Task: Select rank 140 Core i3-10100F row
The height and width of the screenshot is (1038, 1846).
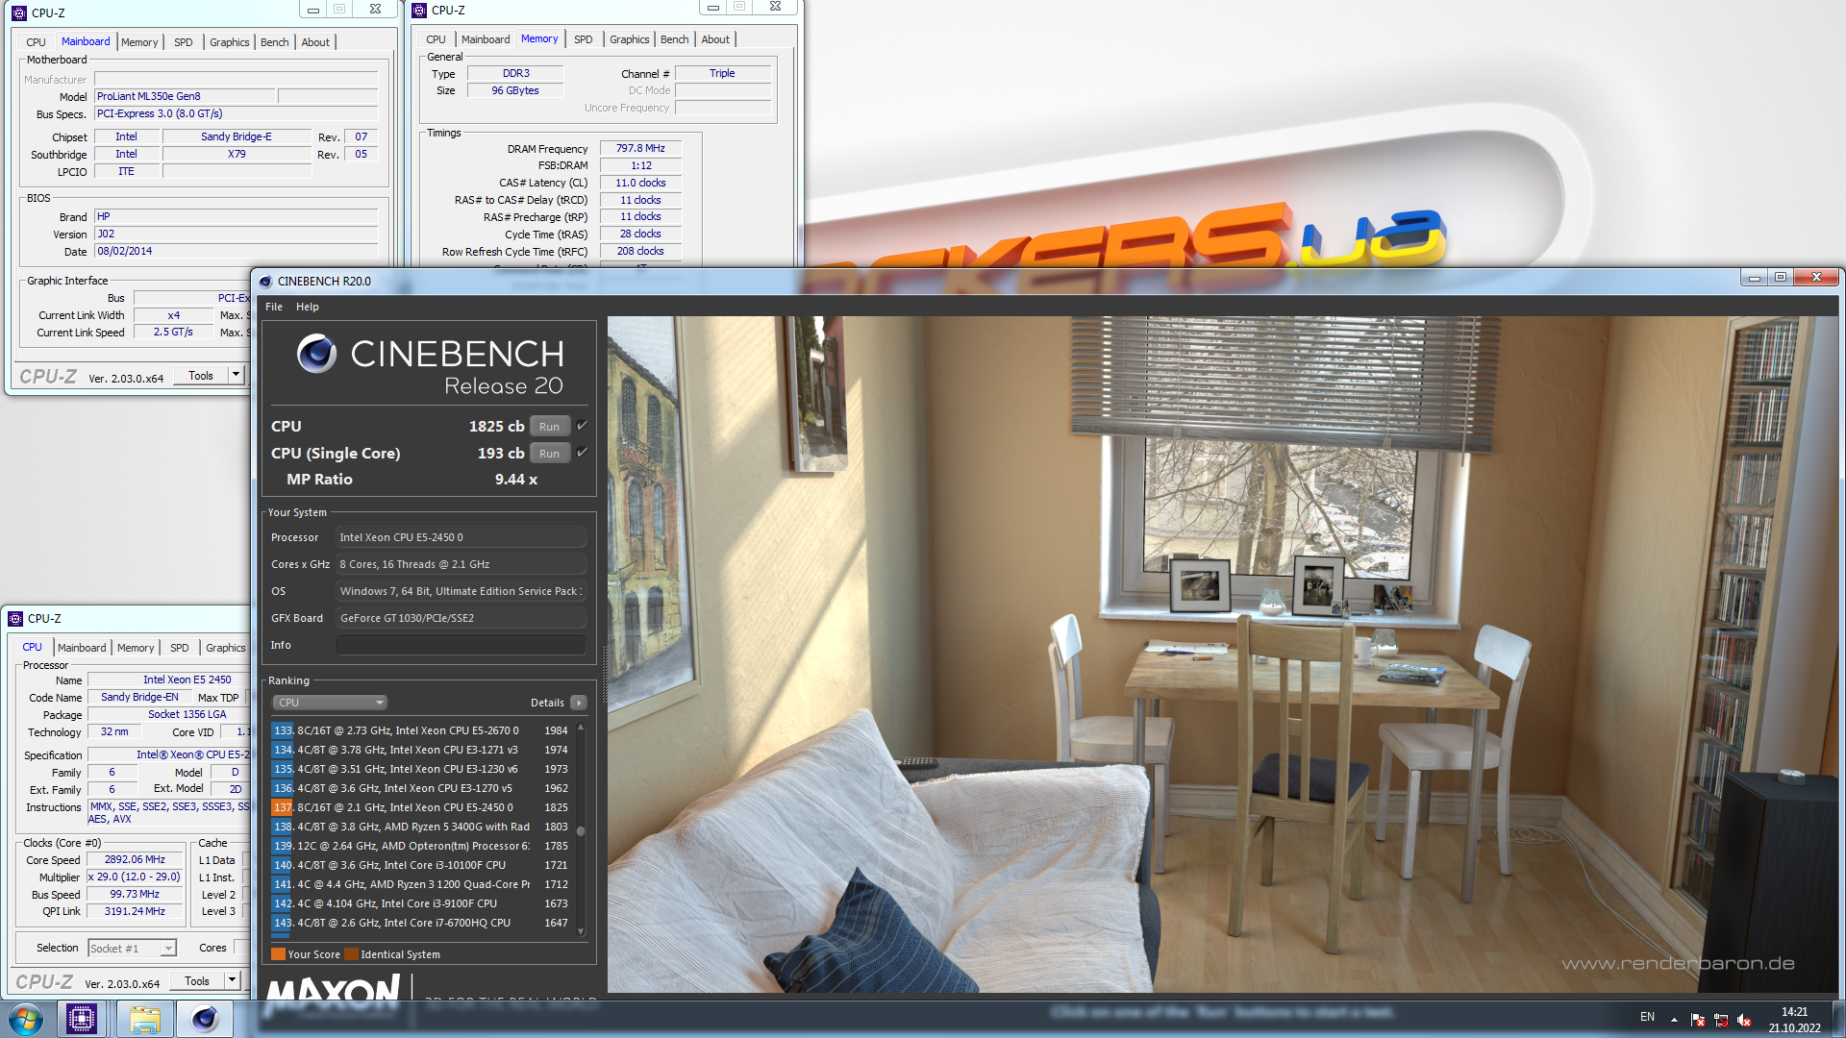Action: pyautogui.click(x=421, y=865)
